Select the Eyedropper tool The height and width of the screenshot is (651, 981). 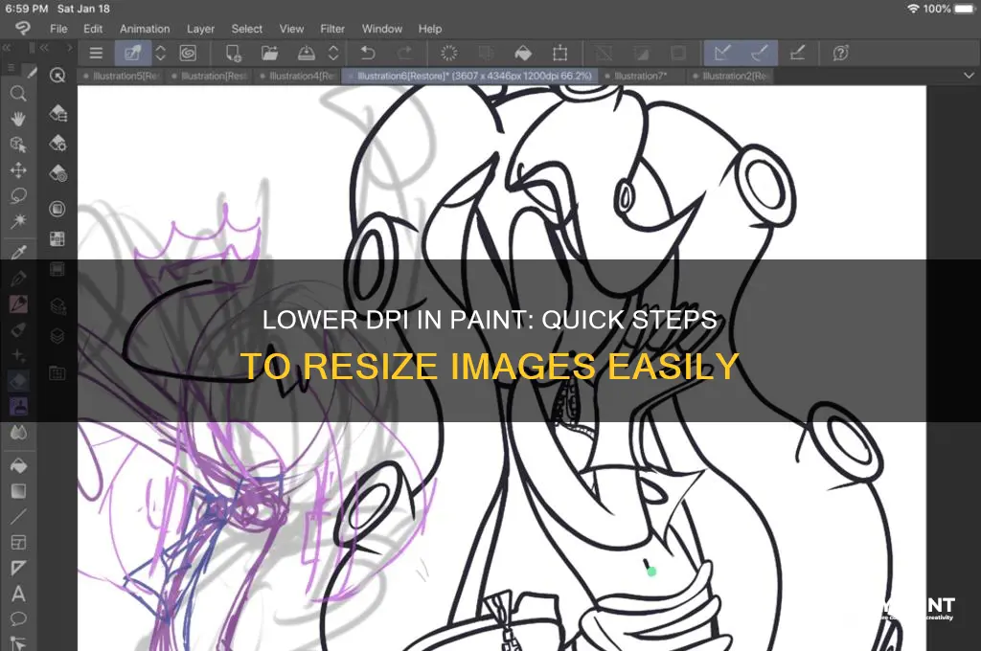[18, 252]
